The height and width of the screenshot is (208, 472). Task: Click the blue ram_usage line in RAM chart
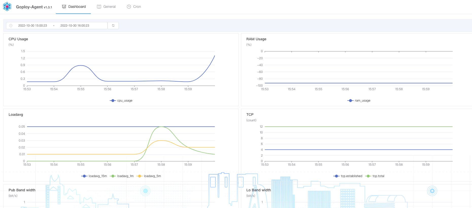click(x=359, y=83)
